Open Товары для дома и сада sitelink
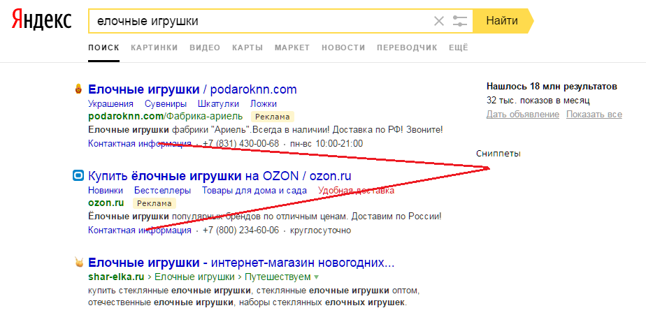 (254, 191)
